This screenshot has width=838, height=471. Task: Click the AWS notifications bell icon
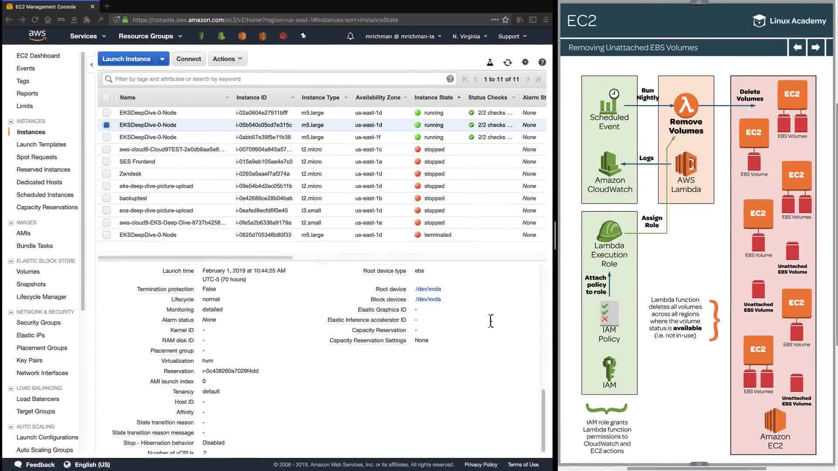(350, 36)
